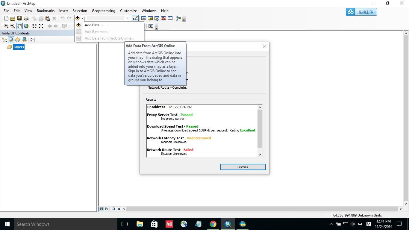Viewport: 409px width, 230px height.
Task: Click the volume speaker tray icon
Action: pyautogui.click(x=353, y=224)
